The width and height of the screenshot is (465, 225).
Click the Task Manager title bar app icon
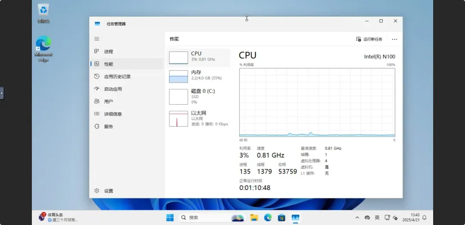click(x=97, y=24)
